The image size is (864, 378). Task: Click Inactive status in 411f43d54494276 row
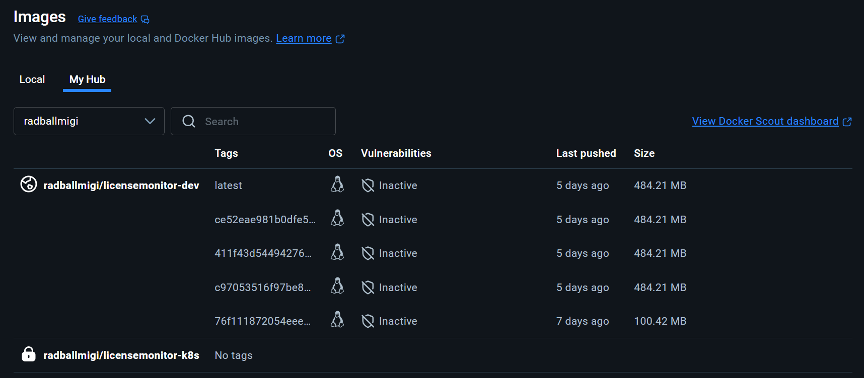pos(398,253)
